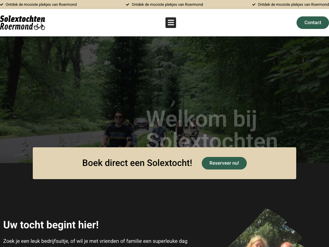Viewport: 329px width, 247px height.
Task: Open the hamburger menu icon
Action: pos(171,23)
